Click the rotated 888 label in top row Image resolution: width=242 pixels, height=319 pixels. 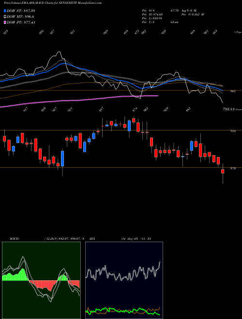point(193,32)
